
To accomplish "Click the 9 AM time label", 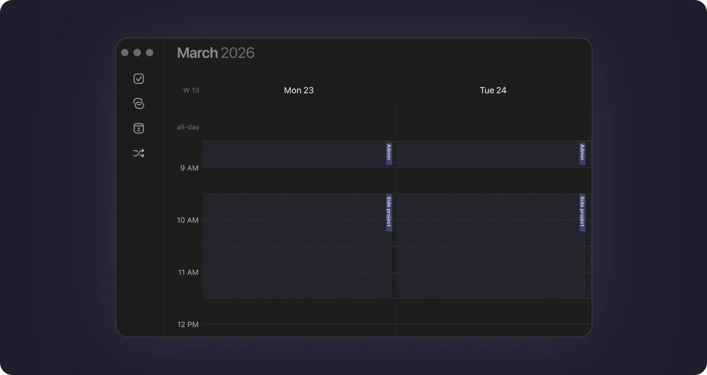I will pyautogui.click(x=190, y=168).
